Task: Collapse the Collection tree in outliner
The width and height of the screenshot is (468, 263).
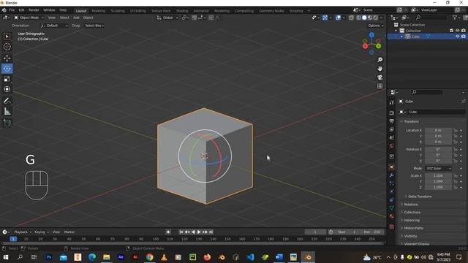Action: [396, 31]
